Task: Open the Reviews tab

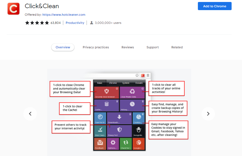Action: (128, 47)
